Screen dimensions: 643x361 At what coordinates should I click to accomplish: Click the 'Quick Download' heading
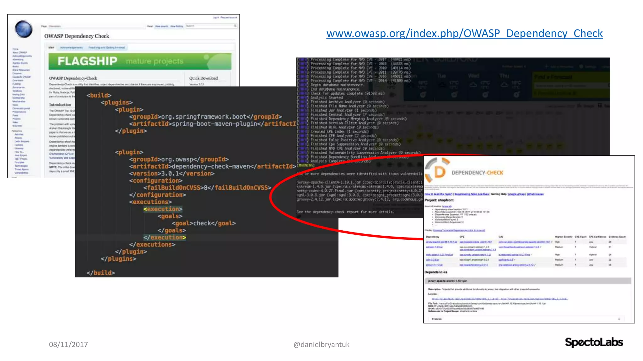pyautogui.click(x=203, y=78)
